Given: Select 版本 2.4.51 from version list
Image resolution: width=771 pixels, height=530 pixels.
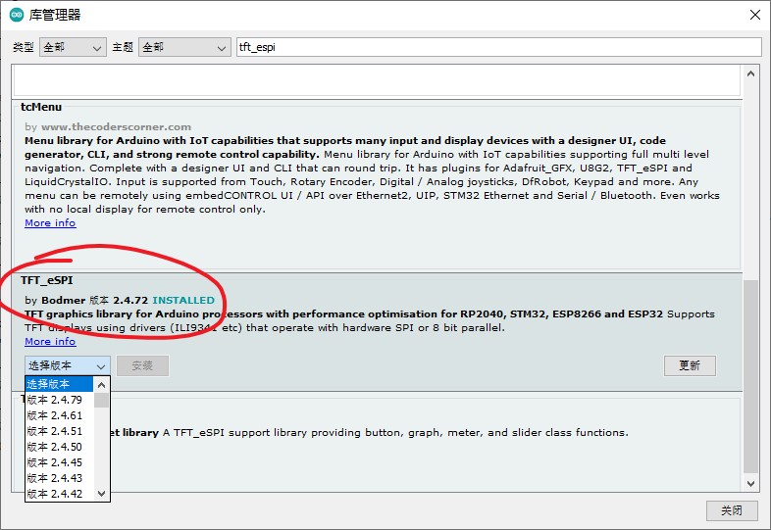Looking at the screenshot, I should tap(60, 431).
